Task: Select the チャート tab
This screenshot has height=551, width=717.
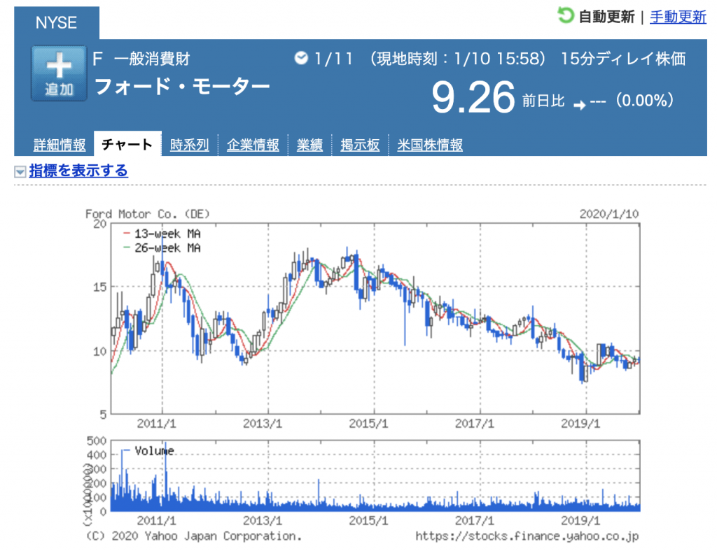Action: pyautogui.click(x=127, y=144)
